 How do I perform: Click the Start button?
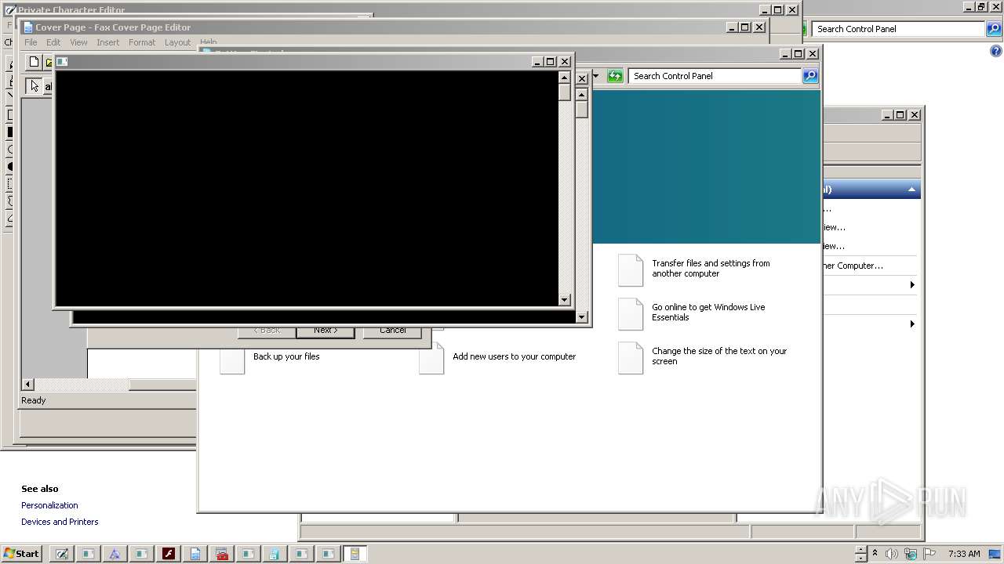point(21,554)
